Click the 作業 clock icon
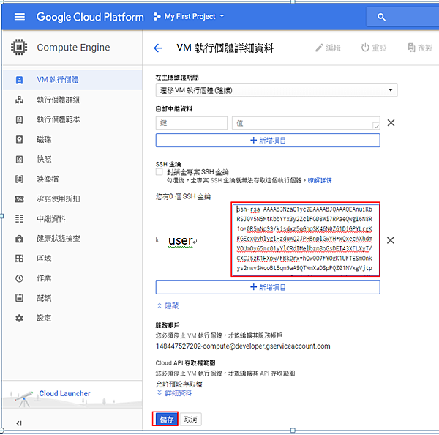The height and width of the screenshot is (435, 439). click(19, 278)
